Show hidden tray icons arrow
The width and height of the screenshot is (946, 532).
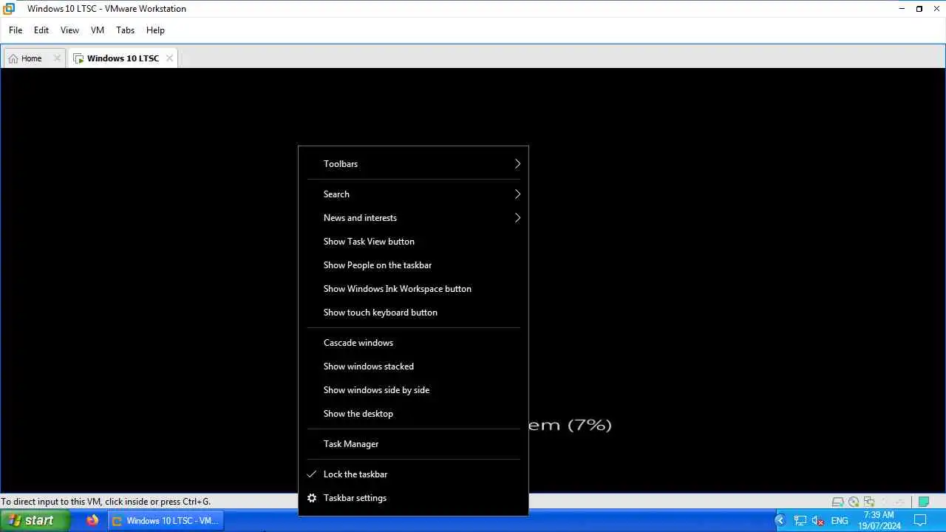780,521
